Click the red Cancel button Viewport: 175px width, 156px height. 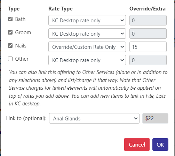tap(137, 144)
